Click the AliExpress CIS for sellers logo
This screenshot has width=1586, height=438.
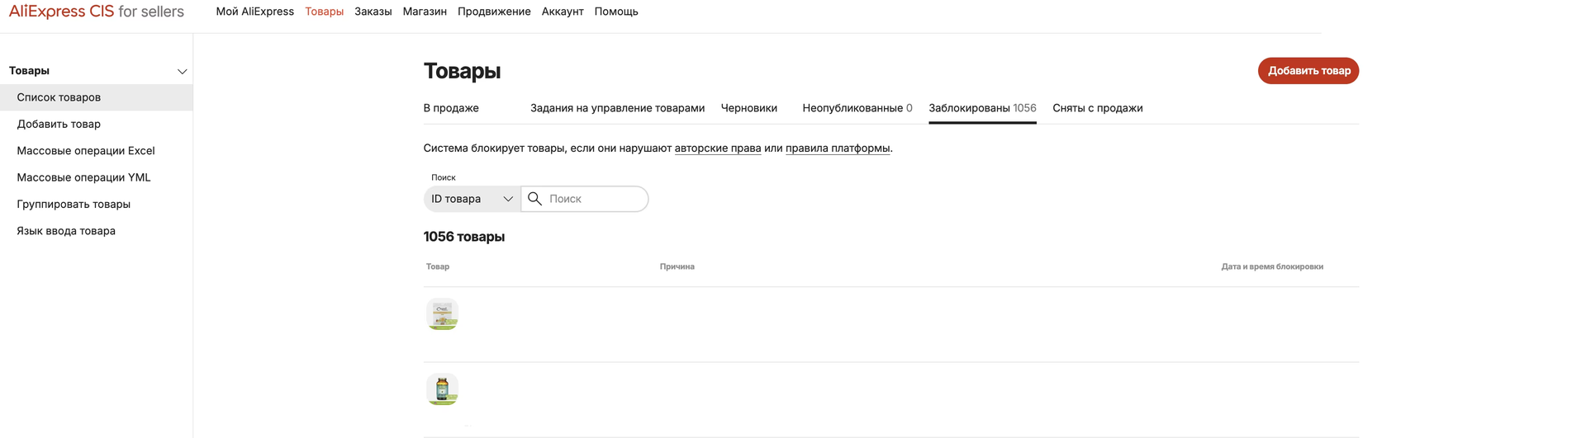click(x=97, y=12)
